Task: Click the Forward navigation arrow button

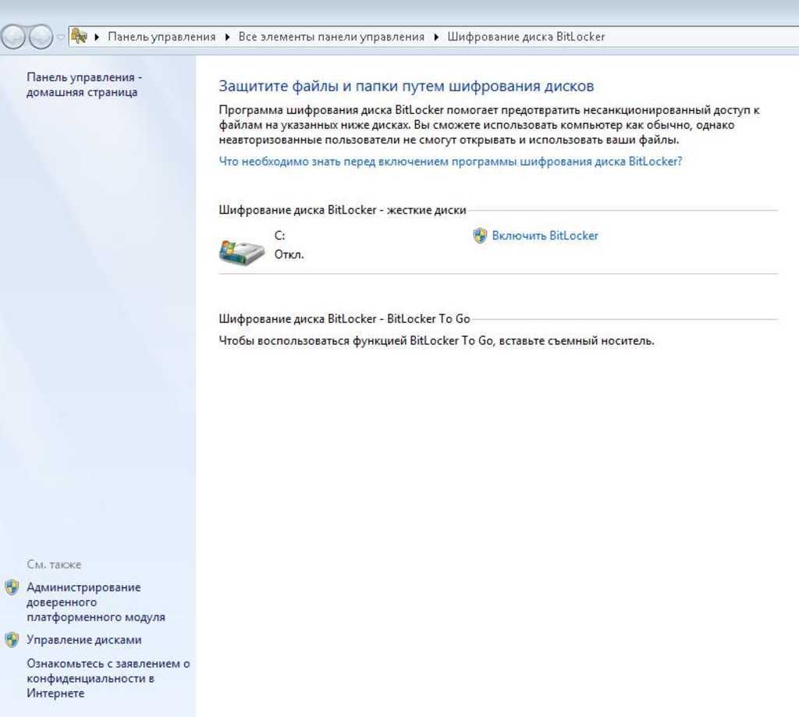Action: pyautogui.click(x=39, y=37)
